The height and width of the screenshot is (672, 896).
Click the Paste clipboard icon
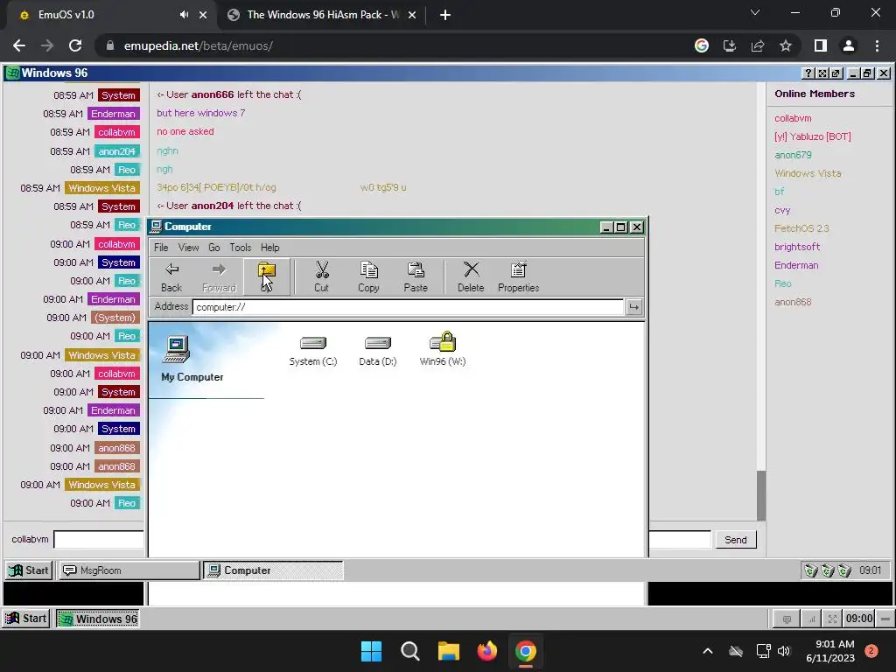pyautogui.click(x=416, y=276)
